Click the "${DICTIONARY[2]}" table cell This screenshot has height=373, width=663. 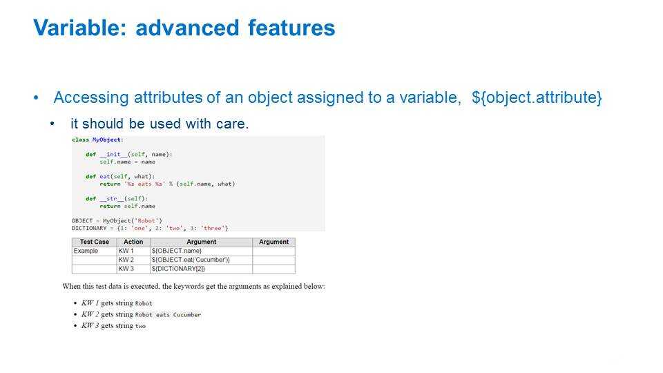[x=178, y=269]
